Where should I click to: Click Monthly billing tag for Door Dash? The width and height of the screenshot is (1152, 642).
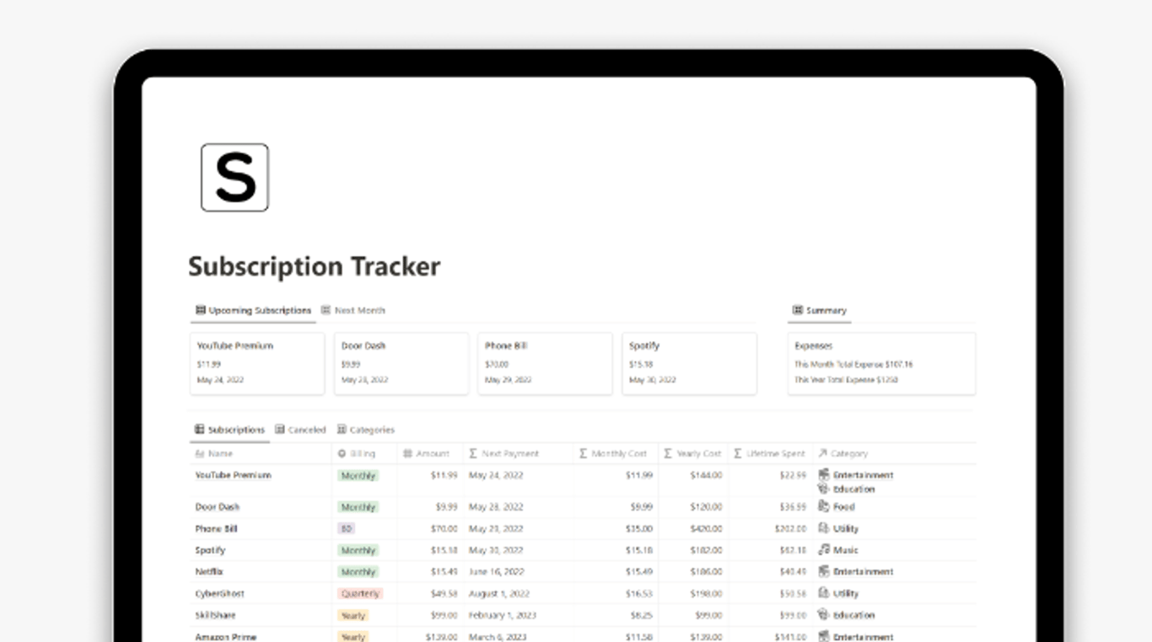click(x=358, y=507)
